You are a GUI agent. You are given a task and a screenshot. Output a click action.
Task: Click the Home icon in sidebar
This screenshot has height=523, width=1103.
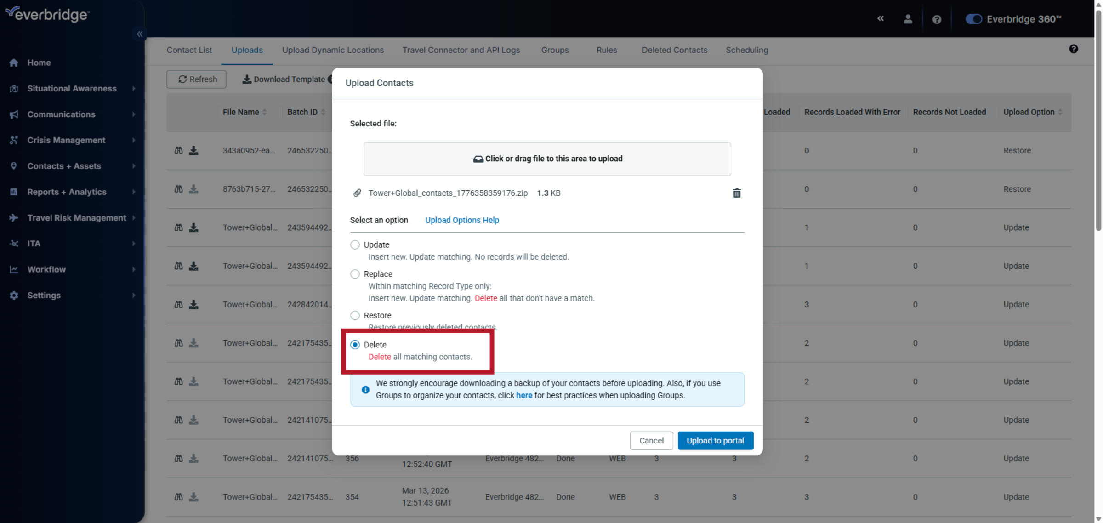(x=14, y=63)
